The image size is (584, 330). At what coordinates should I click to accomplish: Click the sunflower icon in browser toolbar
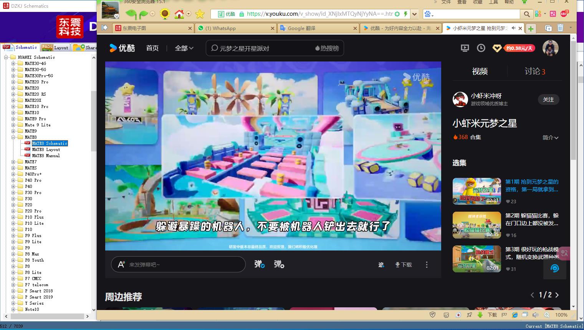[165, 14]
